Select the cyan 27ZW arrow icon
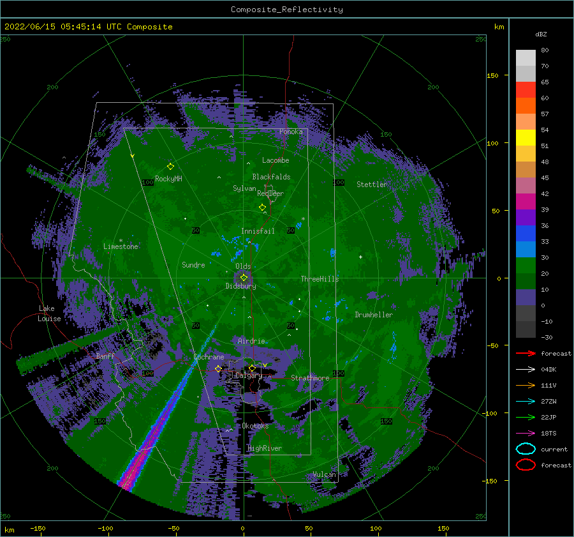This screenshot has height=537, width=574. [x=526, y=402]
